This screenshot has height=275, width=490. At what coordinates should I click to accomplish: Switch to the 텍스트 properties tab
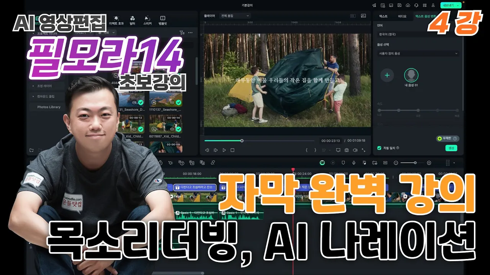[x=383, y=16]
